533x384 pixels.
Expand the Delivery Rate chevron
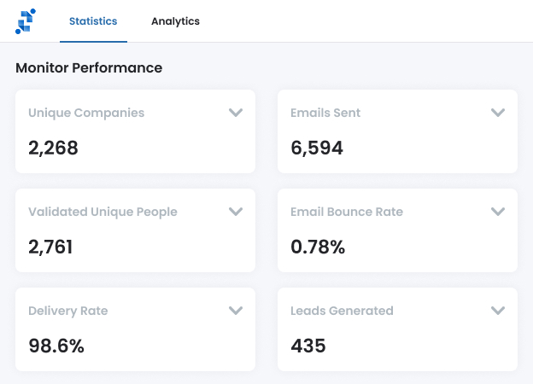[236, 311]
